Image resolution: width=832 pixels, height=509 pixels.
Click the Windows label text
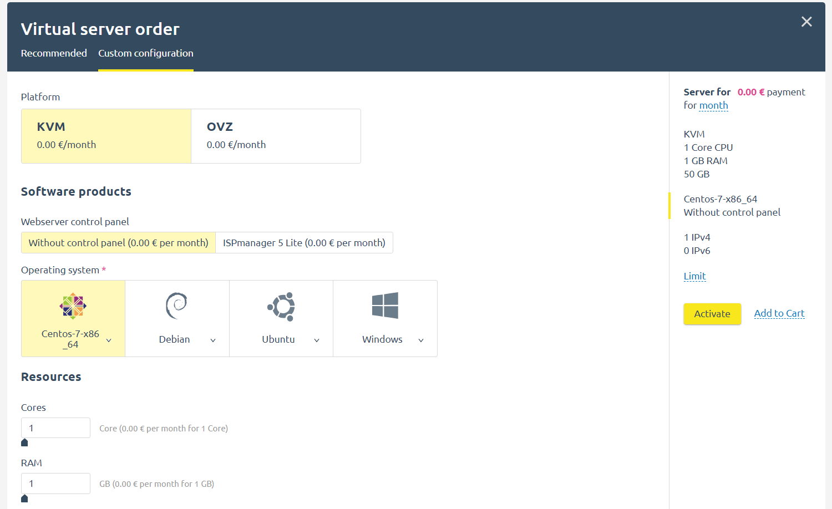pyautogui.click(x=382, y=339)
